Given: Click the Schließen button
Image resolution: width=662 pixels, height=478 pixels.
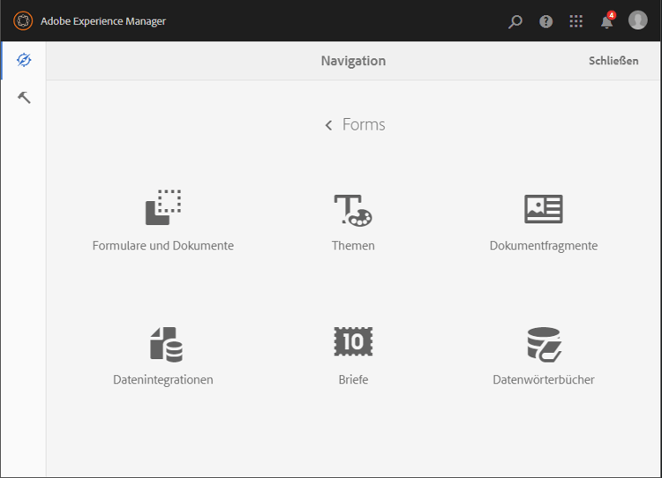Looking at the screenshot, I should tap(613, 61).
